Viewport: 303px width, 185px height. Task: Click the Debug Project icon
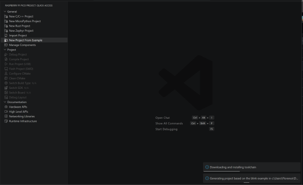click(6, 55)
